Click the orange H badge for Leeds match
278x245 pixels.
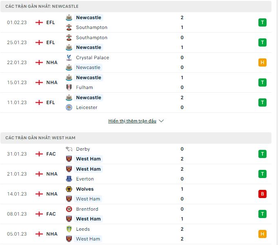262,234
